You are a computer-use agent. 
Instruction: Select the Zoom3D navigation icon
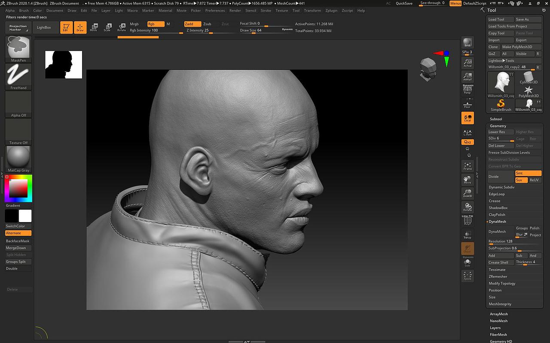(467, 193)
